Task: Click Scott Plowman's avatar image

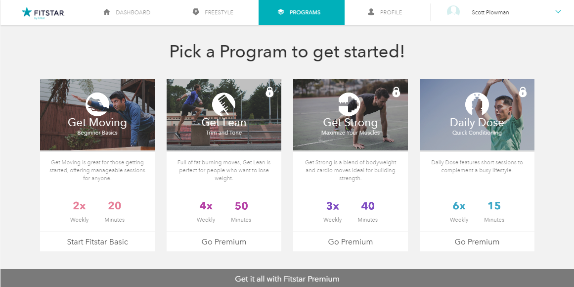Action: pyautogui.click(x=453, y=12)
